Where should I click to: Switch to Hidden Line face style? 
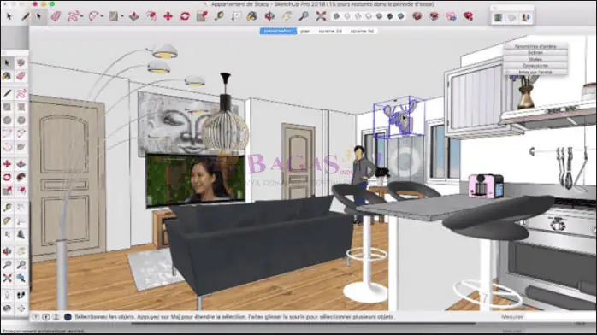click(x=369, y=16)
